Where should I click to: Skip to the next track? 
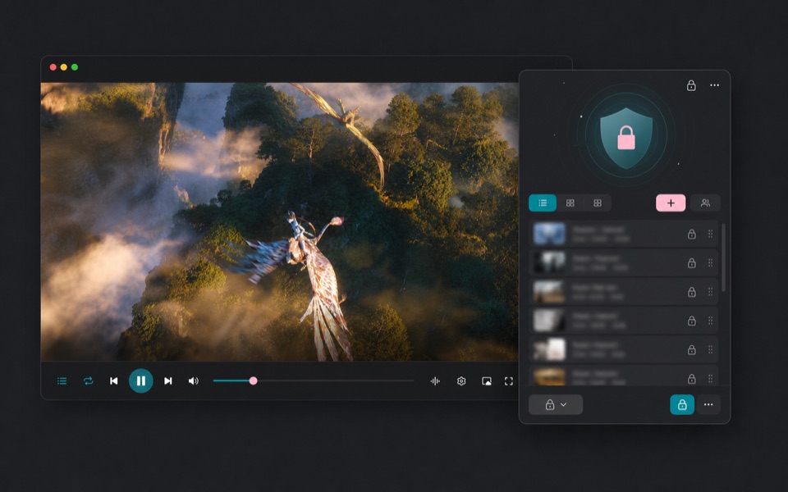pos(167,381)
